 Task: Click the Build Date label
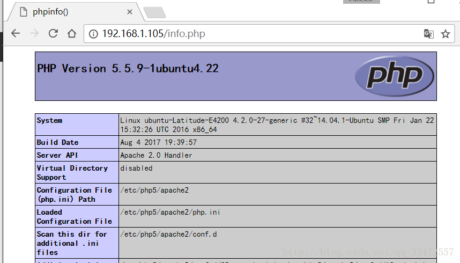[57, 142]
